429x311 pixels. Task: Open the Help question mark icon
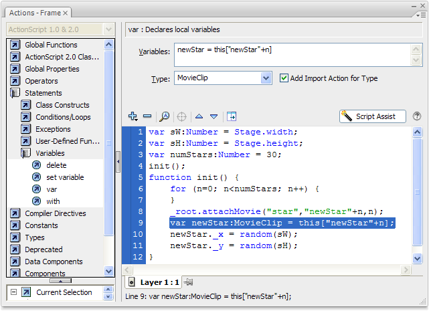pos(417,116)
